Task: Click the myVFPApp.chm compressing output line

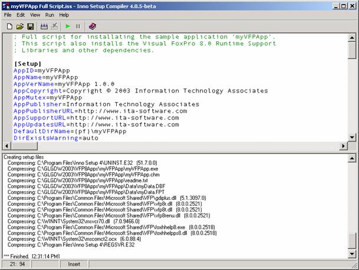Action: click(x=84, y=174)
